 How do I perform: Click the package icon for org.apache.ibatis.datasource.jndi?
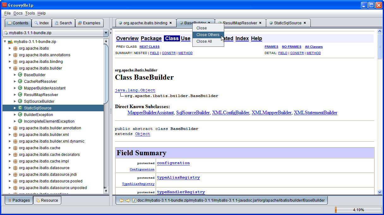click(15, 175)
